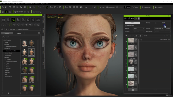Choose the Rotate gizmo tool

55,7
